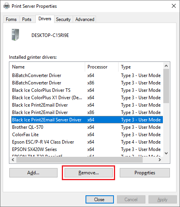Select Epson ESC/P-R V4 Class Driver
This screenshot has height=207, width=180.
(87, 142)
